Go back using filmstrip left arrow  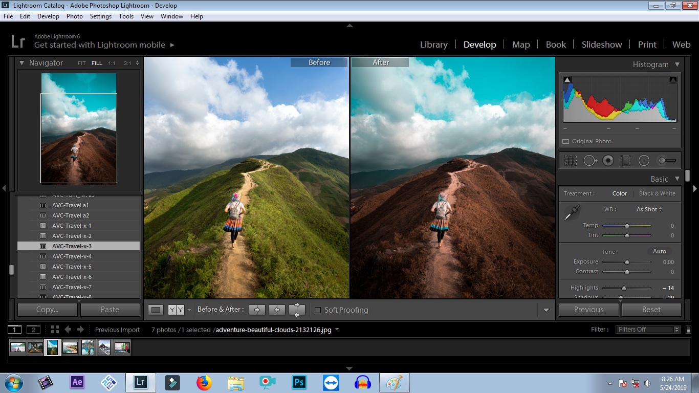[68, 330]
